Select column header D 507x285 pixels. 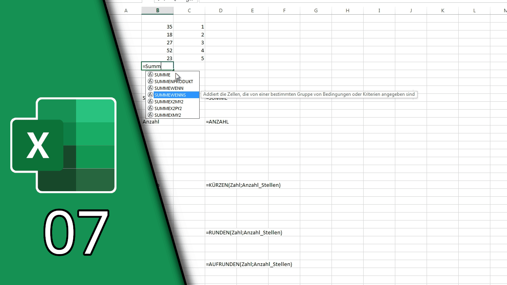pos(221,10)
